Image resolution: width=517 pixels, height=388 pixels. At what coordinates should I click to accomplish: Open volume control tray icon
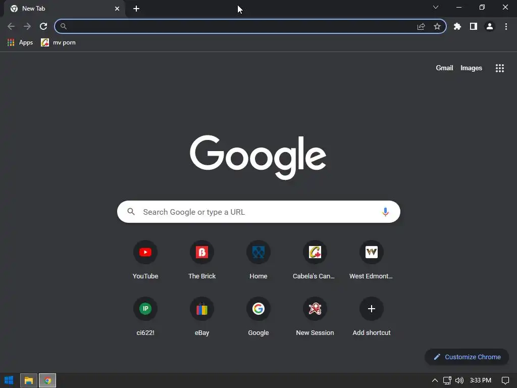point(459,380)
